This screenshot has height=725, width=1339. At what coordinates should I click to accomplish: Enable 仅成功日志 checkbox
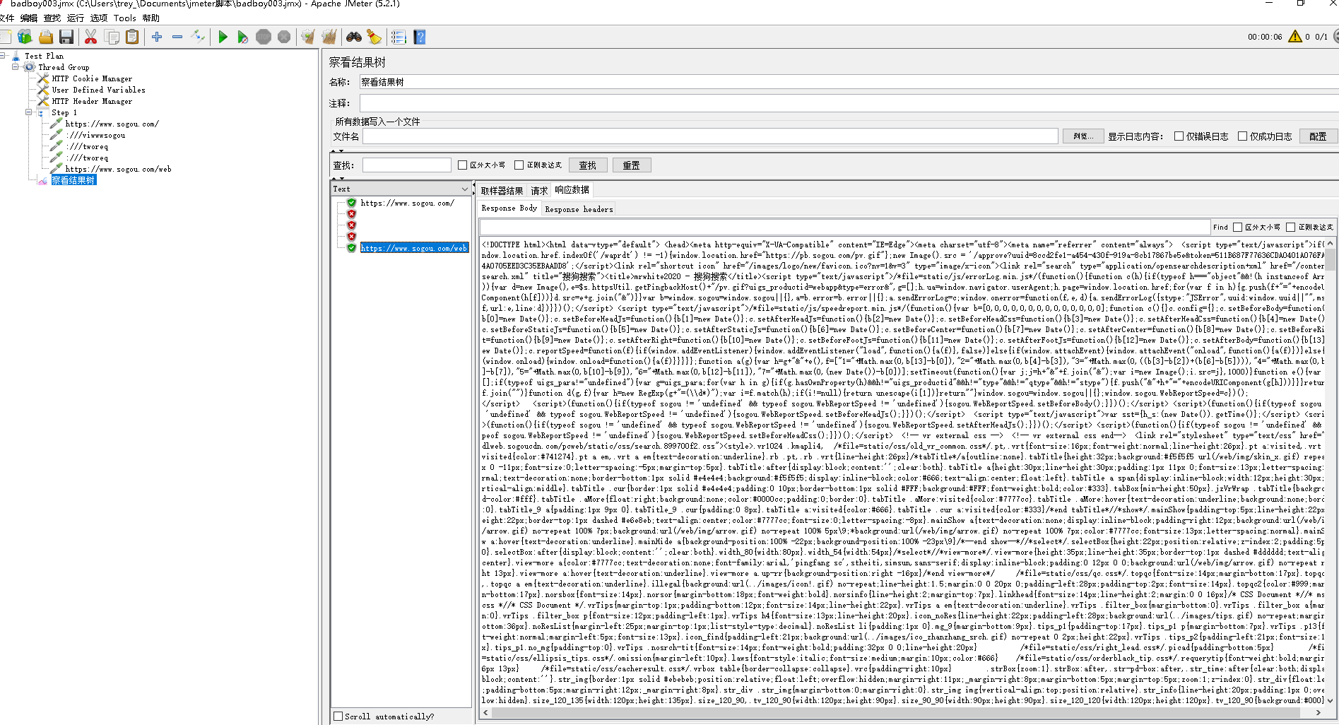(1242, 136)
